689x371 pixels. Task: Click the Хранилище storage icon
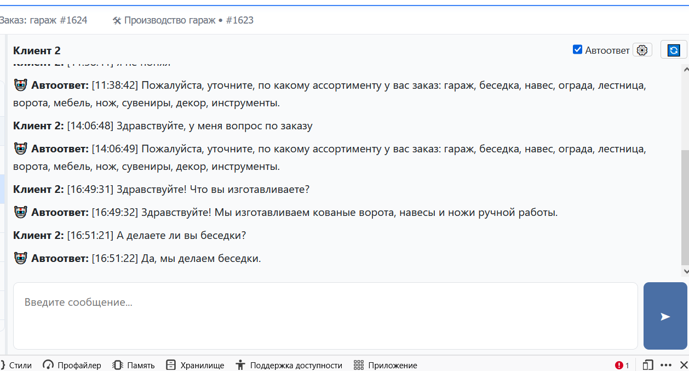[171, 365]
